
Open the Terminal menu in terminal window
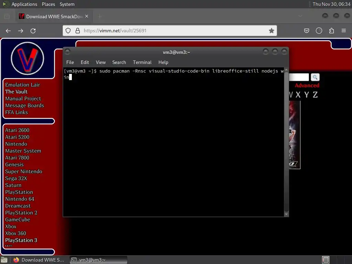[142, 63]
